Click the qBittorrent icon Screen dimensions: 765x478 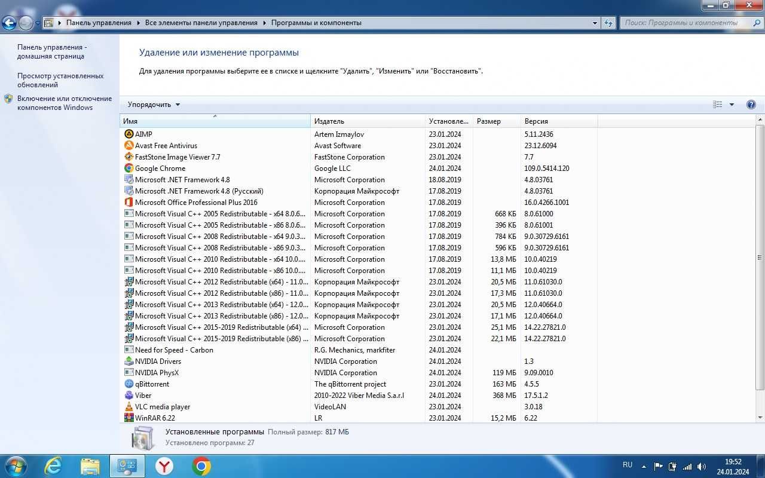click(x=128, y=384)
